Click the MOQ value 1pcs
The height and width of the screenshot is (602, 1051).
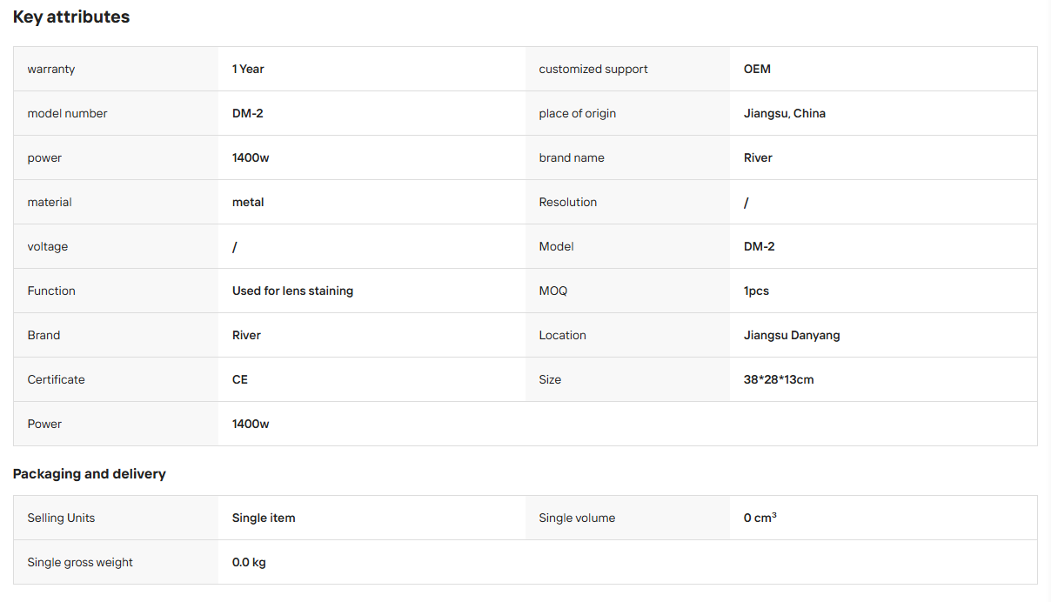tap(756, 291)
